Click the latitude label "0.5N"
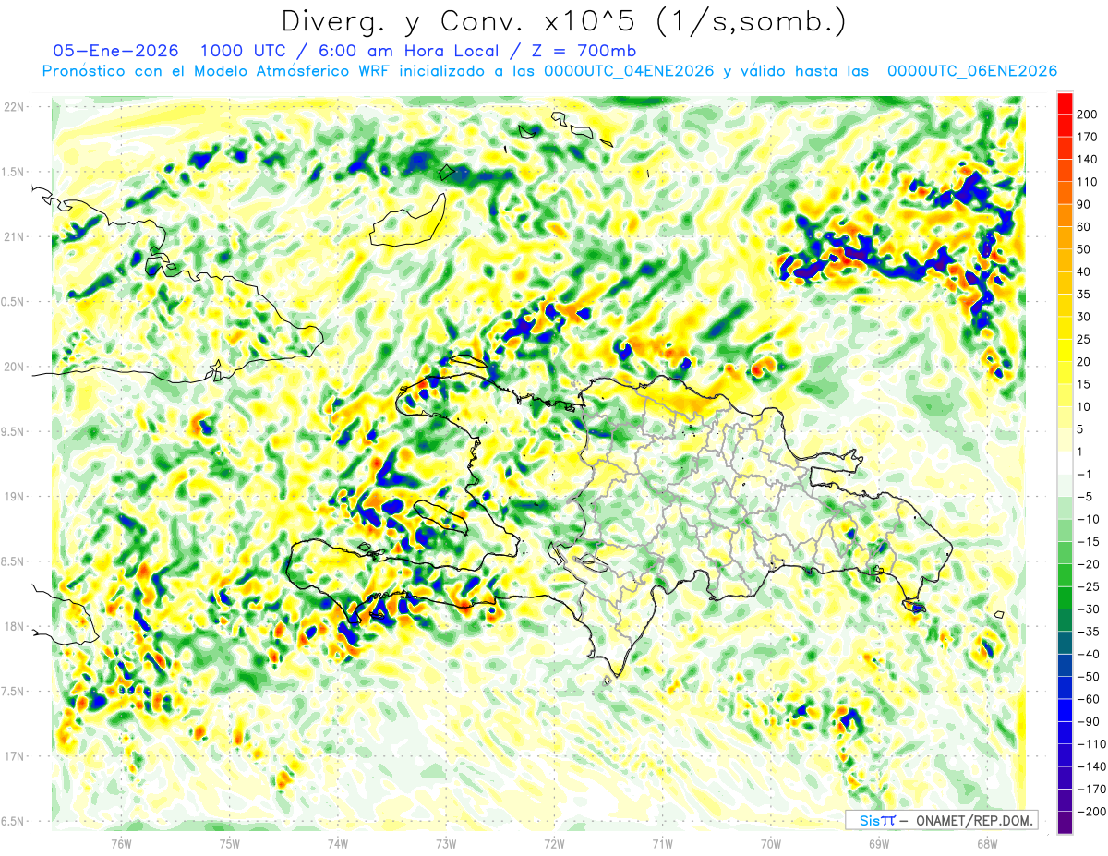Viewport: 1108px width, 856px height. tap(13, 302)
